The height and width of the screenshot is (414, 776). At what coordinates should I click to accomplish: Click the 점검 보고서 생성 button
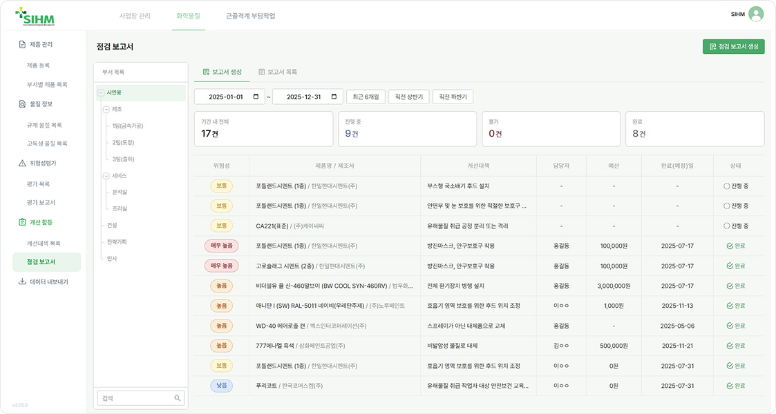(733, 46)
